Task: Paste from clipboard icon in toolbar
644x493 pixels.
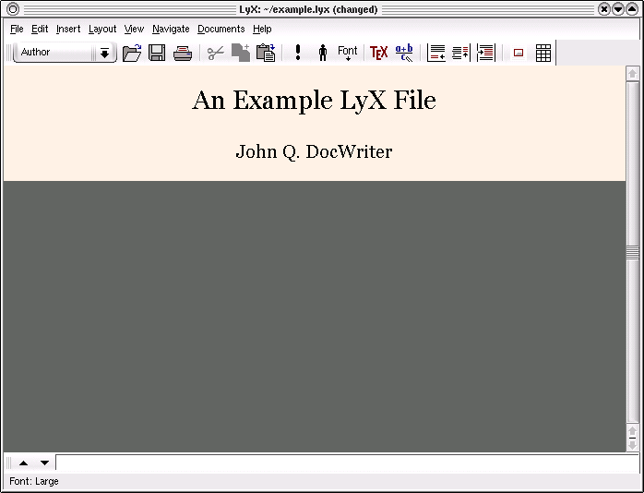Action: point(266,53)
